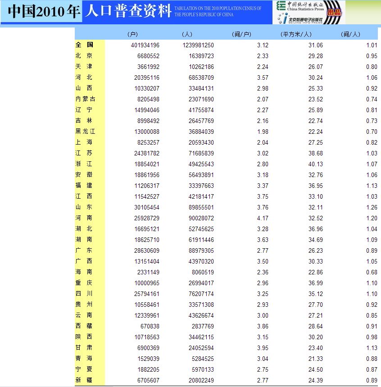Click Gansu rooms per household 3.95

[263, 348]
